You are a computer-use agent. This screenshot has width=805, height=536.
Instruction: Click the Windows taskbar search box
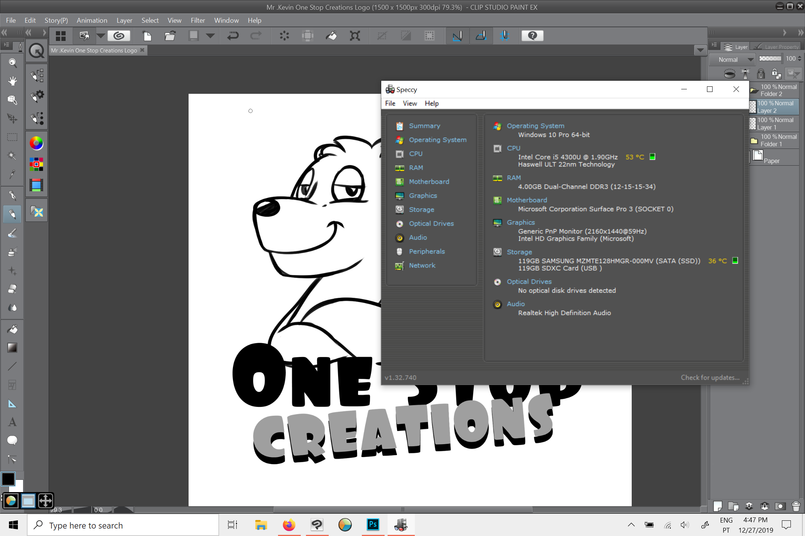pyautogui.click(x=123, y=525)
